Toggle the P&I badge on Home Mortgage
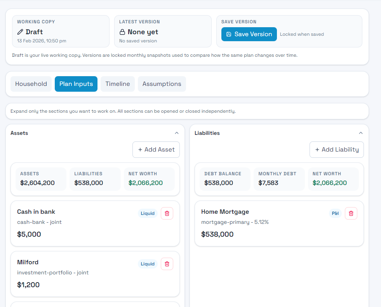 coord(335,213)
